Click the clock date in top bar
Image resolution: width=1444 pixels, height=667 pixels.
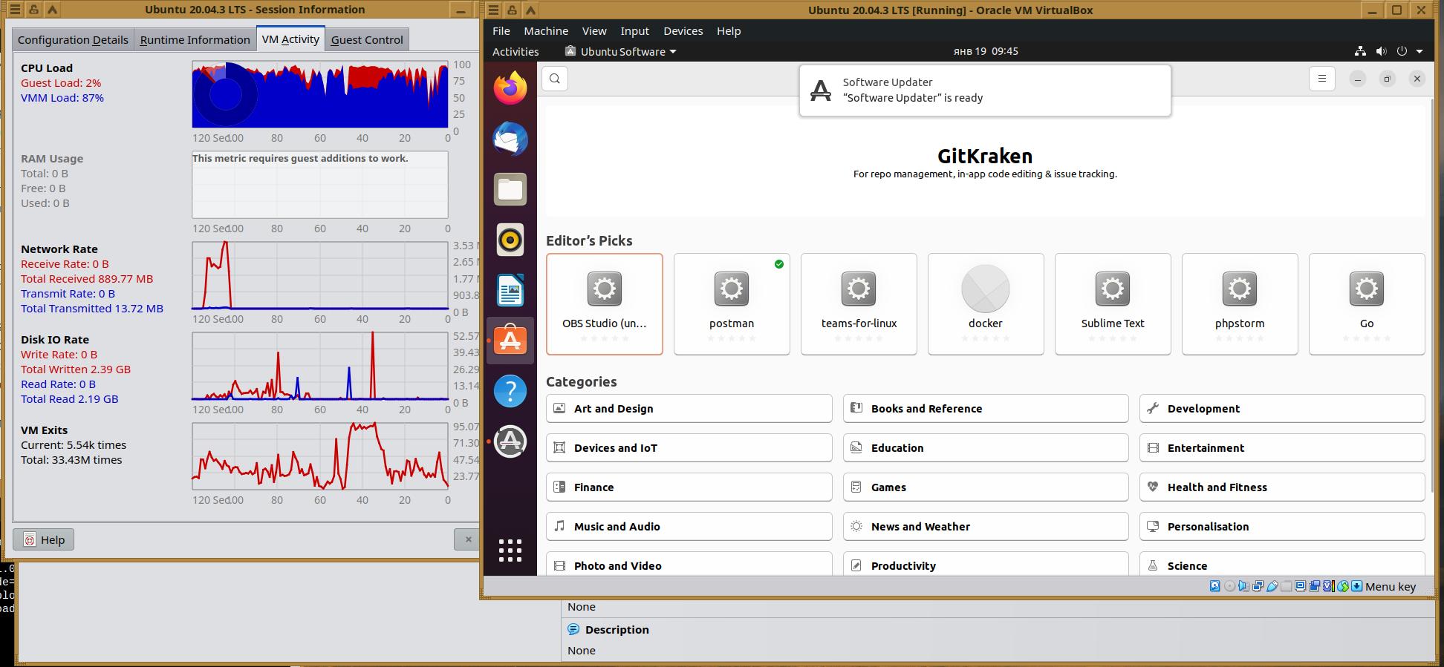(x=986, y=51)
